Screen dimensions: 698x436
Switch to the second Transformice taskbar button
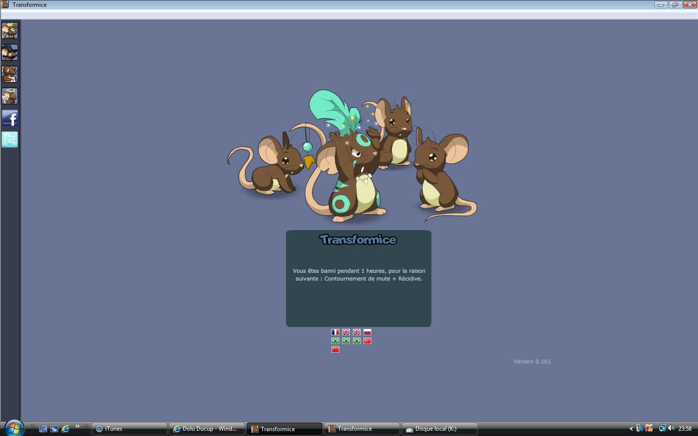coord(362,429)
